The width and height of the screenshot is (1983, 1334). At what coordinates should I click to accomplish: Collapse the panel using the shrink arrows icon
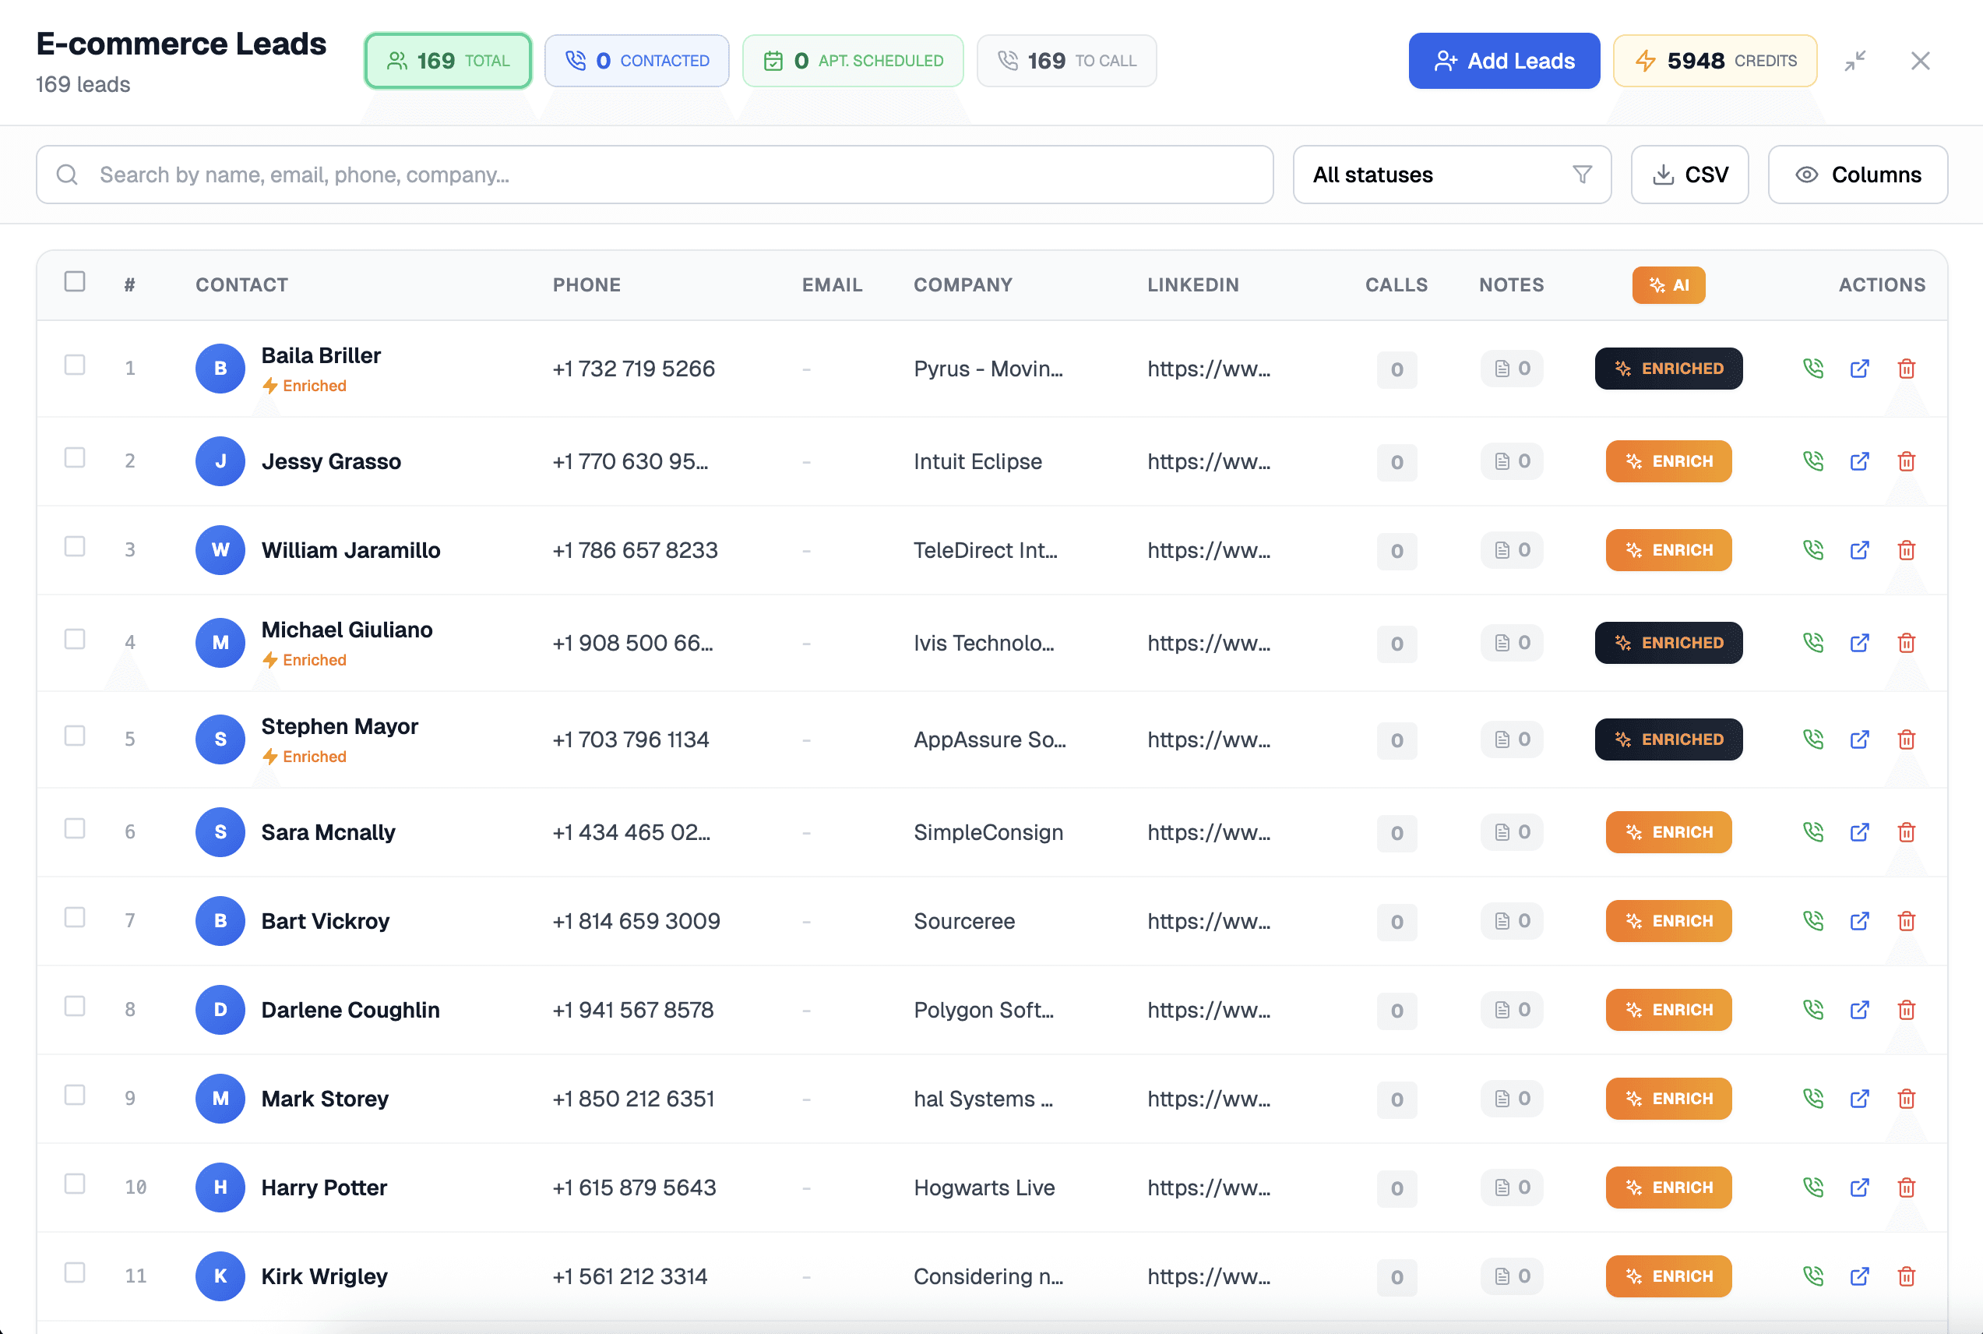[x=1855, y=61]
